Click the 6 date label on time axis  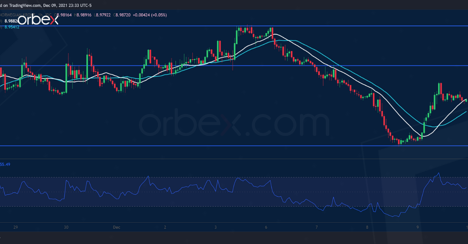[266, 226]
